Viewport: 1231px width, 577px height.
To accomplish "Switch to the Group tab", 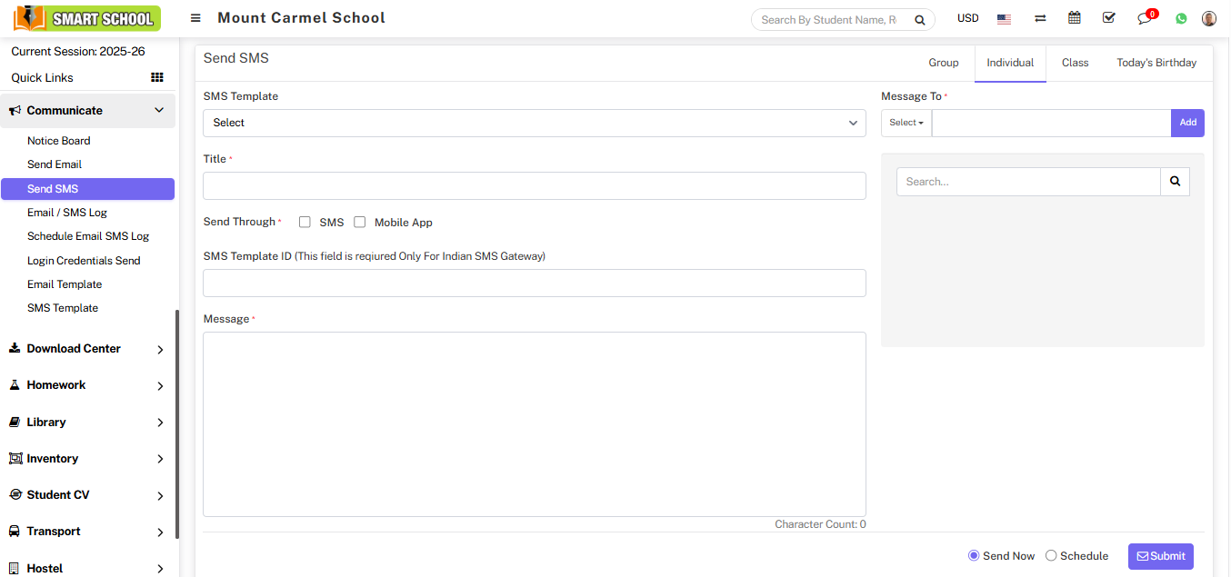I will click(943, 63).
